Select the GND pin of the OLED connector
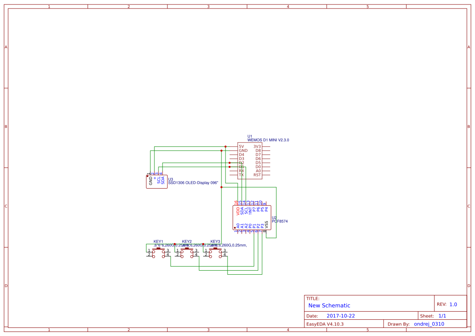 click(x=150, y=180)
